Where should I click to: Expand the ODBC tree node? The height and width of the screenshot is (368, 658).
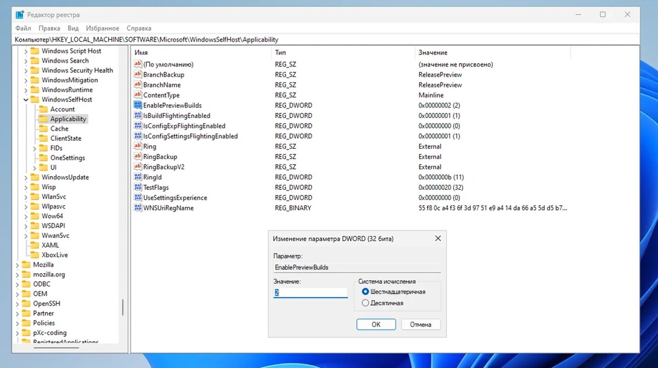point(17,284)
